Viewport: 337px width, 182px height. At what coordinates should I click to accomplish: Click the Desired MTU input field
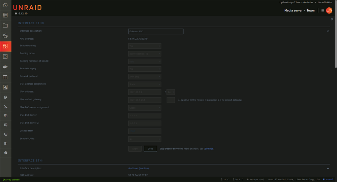[145, 131]
